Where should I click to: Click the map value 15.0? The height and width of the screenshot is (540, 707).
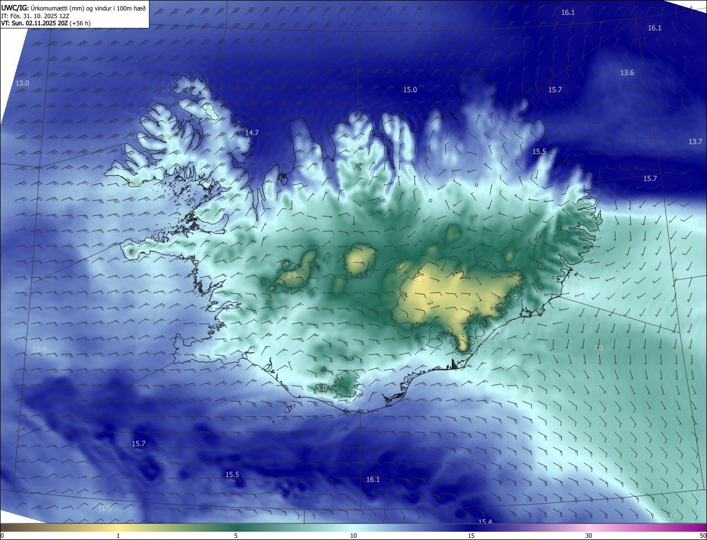coord(410,89)
